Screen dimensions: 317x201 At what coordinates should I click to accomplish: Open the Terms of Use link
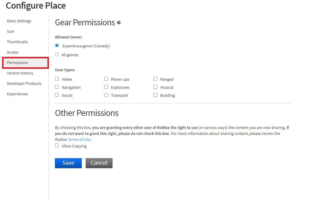[79, 140]
